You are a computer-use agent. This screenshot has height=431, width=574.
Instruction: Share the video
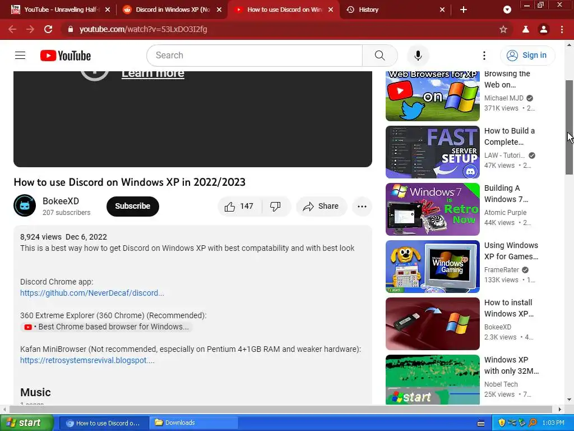(x=321, y=207)
